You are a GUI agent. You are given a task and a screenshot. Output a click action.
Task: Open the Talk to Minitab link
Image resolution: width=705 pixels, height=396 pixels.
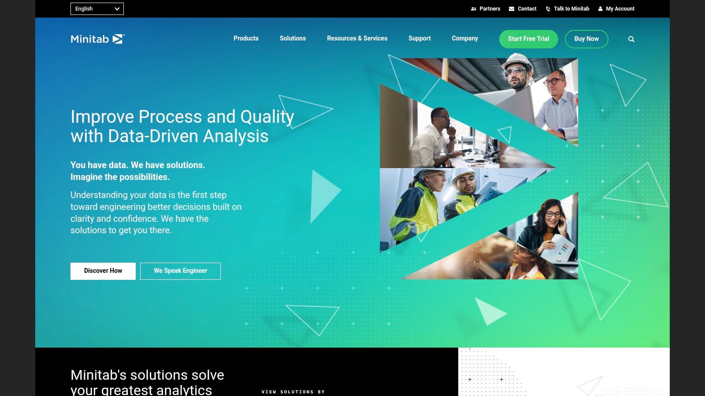pyautogui.click(x=571, y=9)
